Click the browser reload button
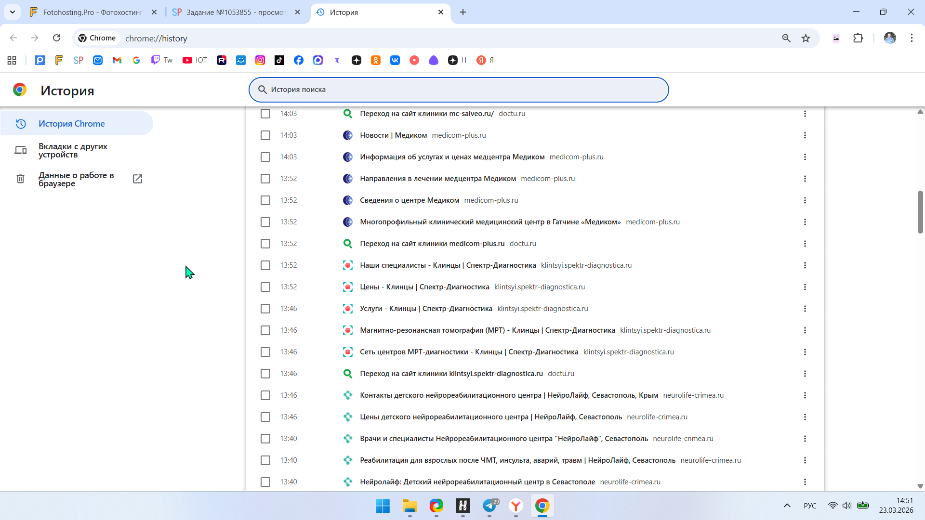The height and width of the screenshot is (520, 925). coord(56,38)
